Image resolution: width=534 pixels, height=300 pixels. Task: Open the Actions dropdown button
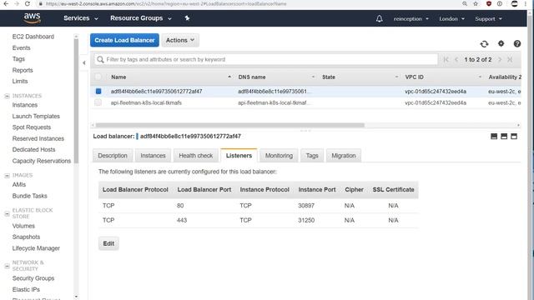click(180, 40)
